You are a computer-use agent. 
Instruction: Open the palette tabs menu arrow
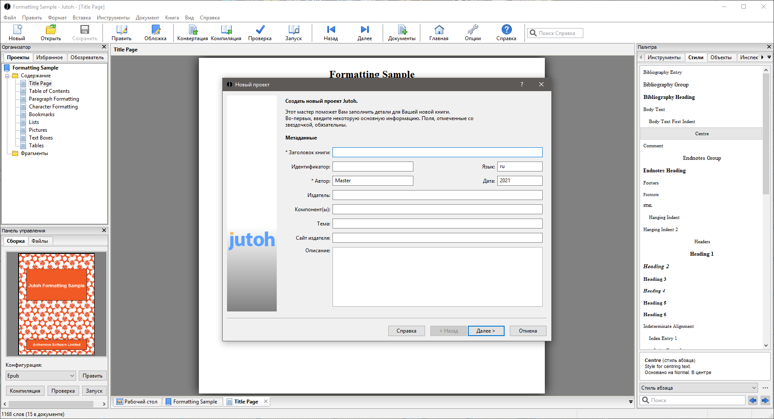tap(769, 57)
